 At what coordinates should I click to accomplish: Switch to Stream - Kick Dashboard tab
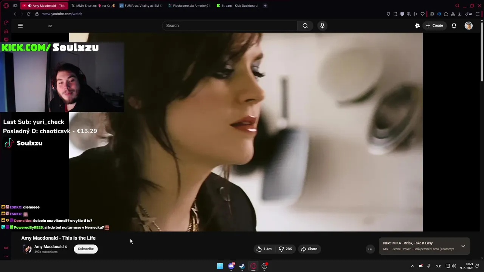click(x=237, y=6)
